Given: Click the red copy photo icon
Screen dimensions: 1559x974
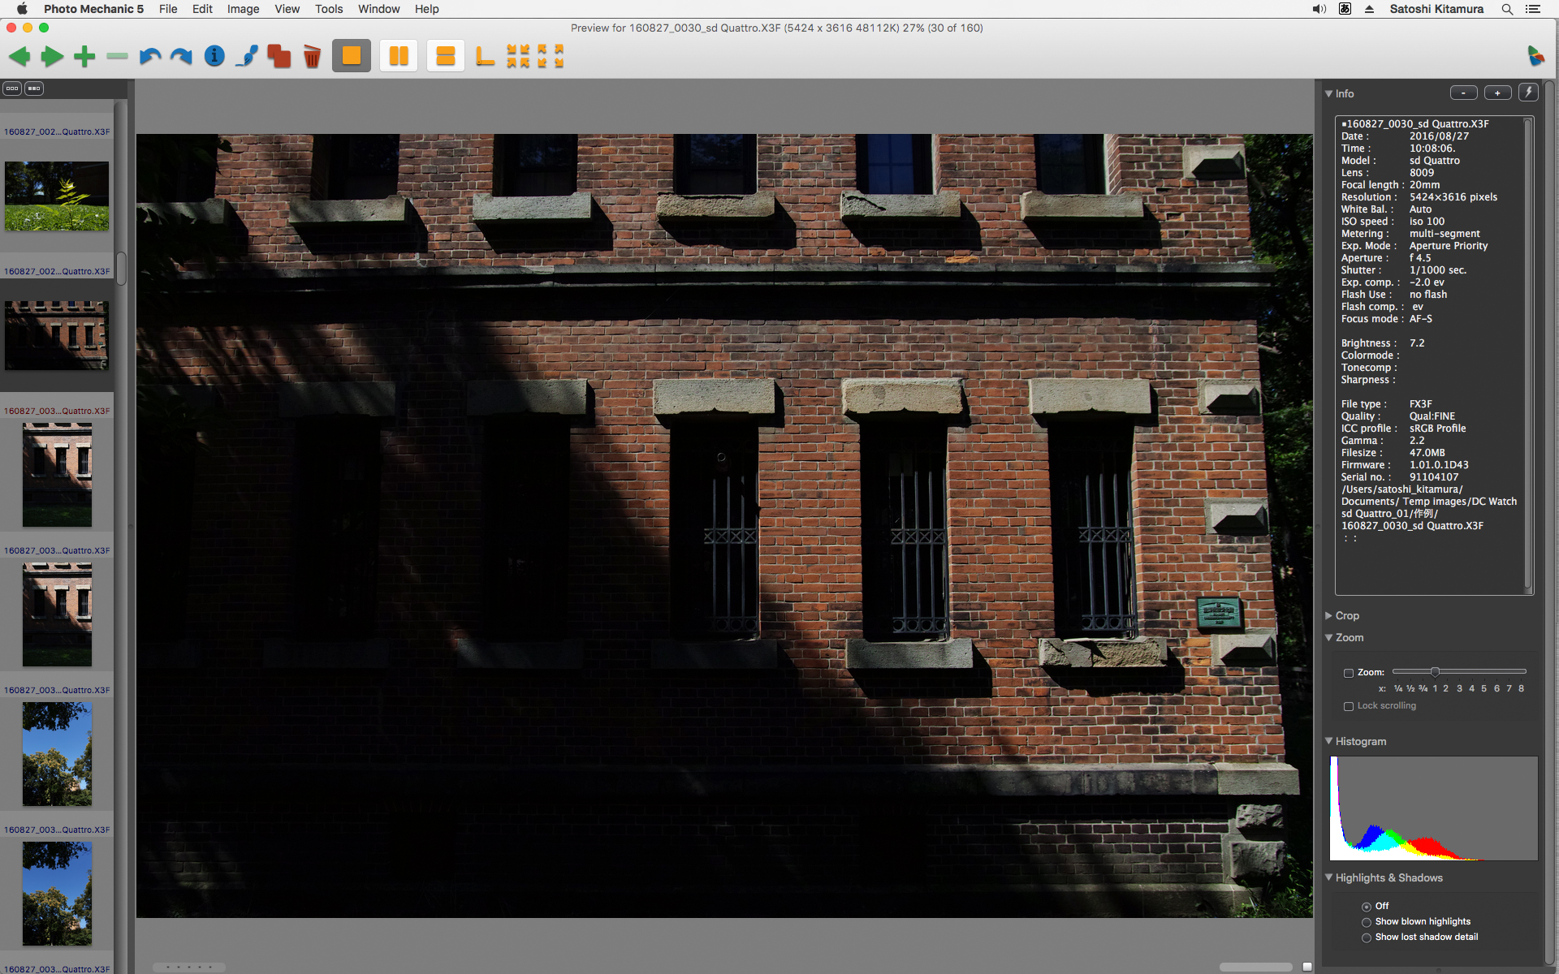Looking at the screenshot, I should click(x=279, y=56).
